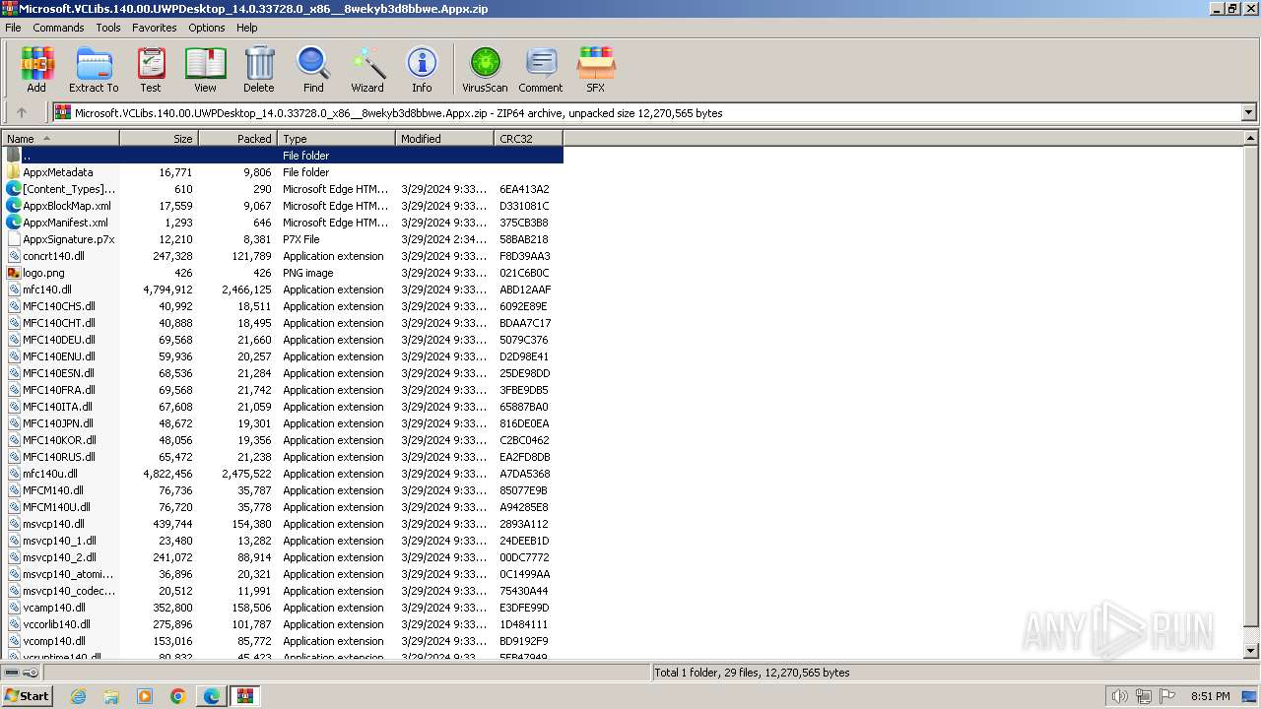Click the Action Center flag tray icon
This screenshot has height=709, width=1261.
tap(1168, 696)
